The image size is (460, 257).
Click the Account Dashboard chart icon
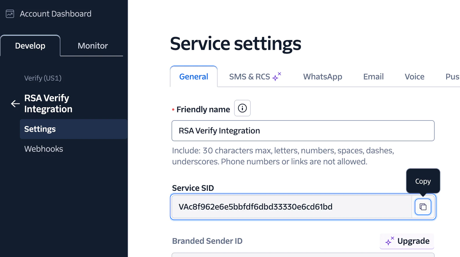pyautogui.click(x=10, y=14)
